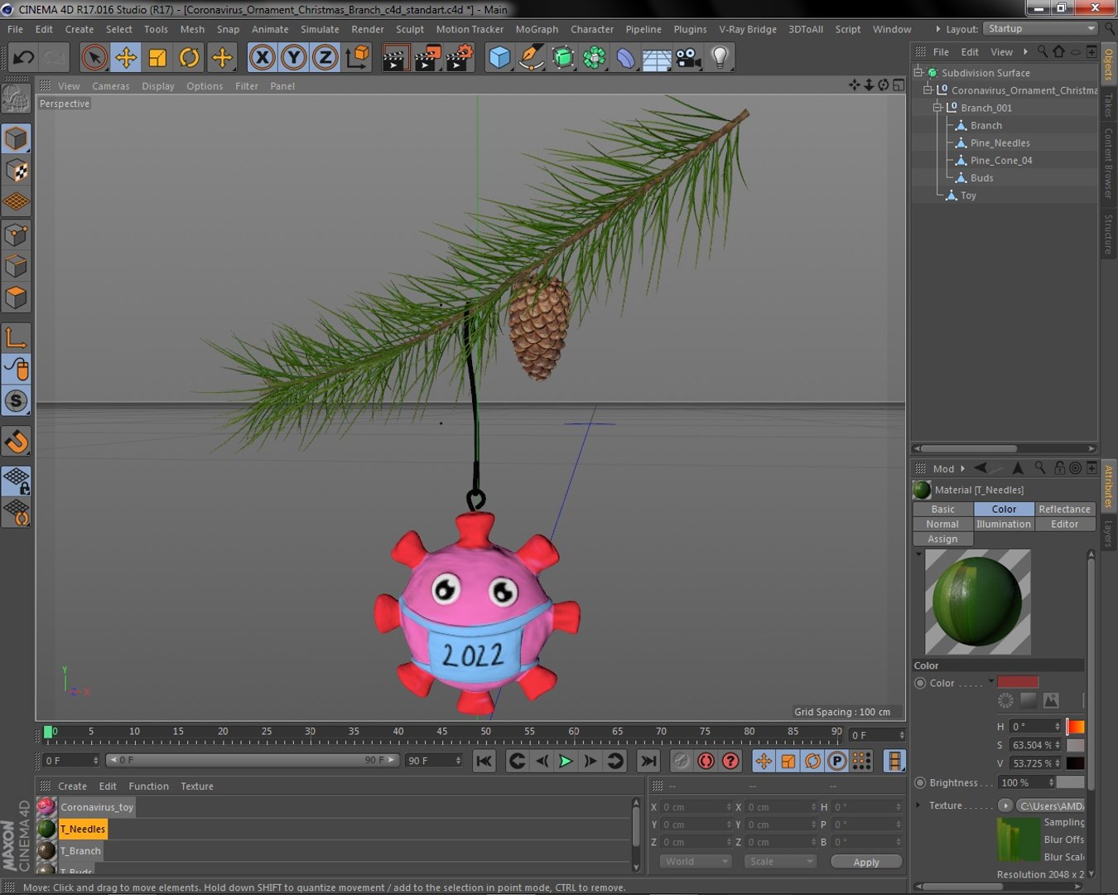Click the coordinate system icon
The image size is (1118, 895).
tap(357, 57)
